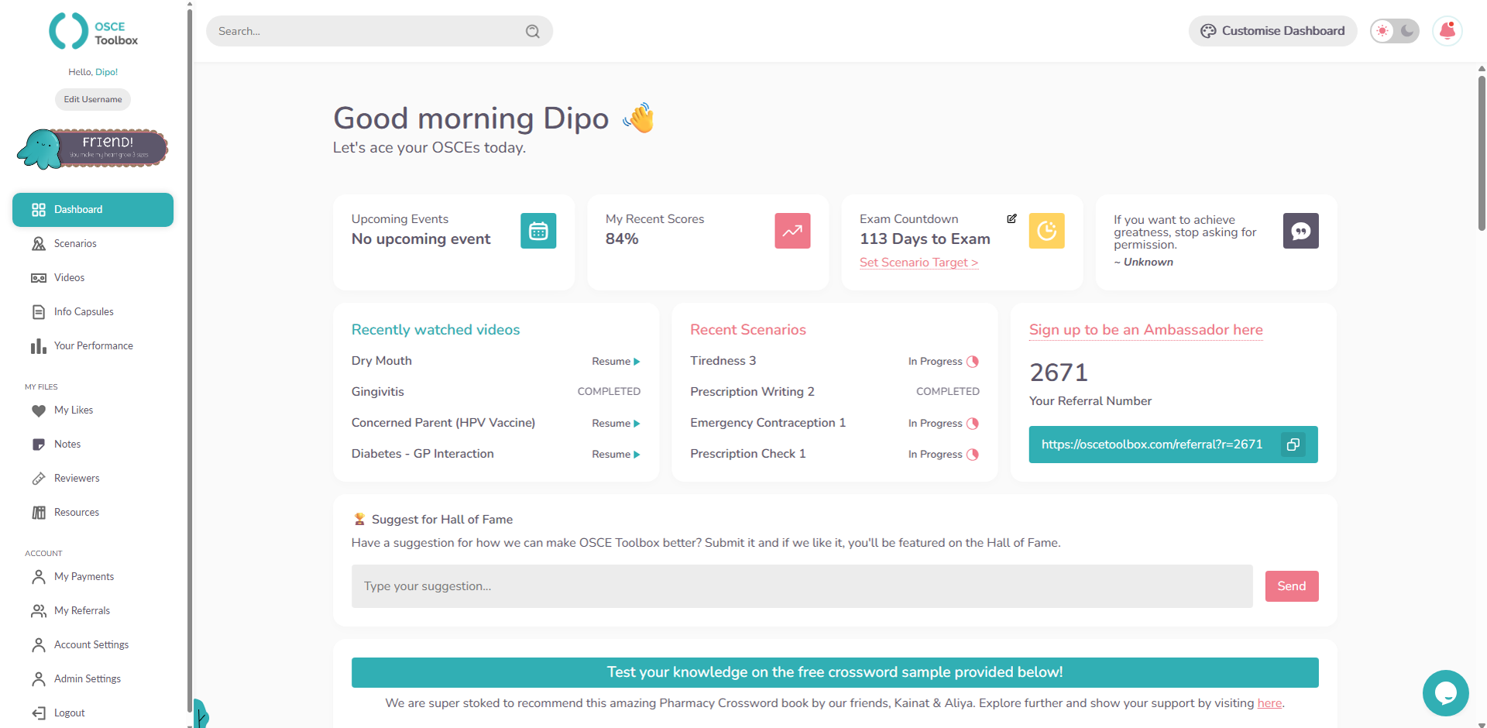Click the Notes icon in sidebar
This screenshot has height=728, width=1487.
(39, 445)
